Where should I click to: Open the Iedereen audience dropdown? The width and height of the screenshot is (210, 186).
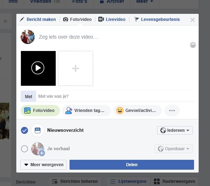coord(175,130)
